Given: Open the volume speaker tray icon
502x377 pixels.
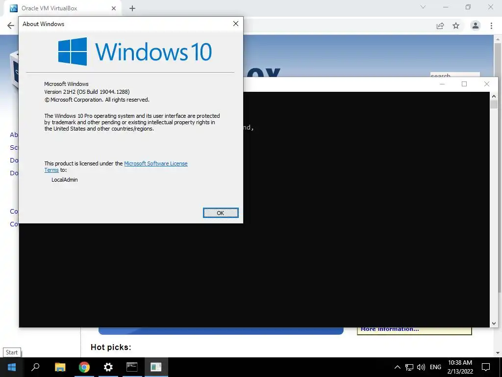Looking at the screenshot, I should click(x=421, y=367).
